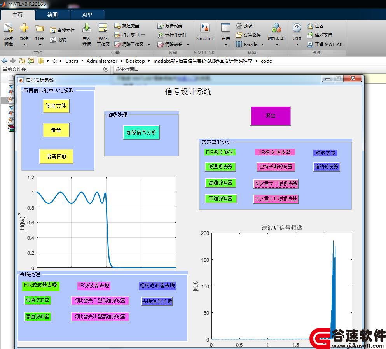Click the browse for folder icon
This screenshot has width=386, height=349.
pos(31,61)
